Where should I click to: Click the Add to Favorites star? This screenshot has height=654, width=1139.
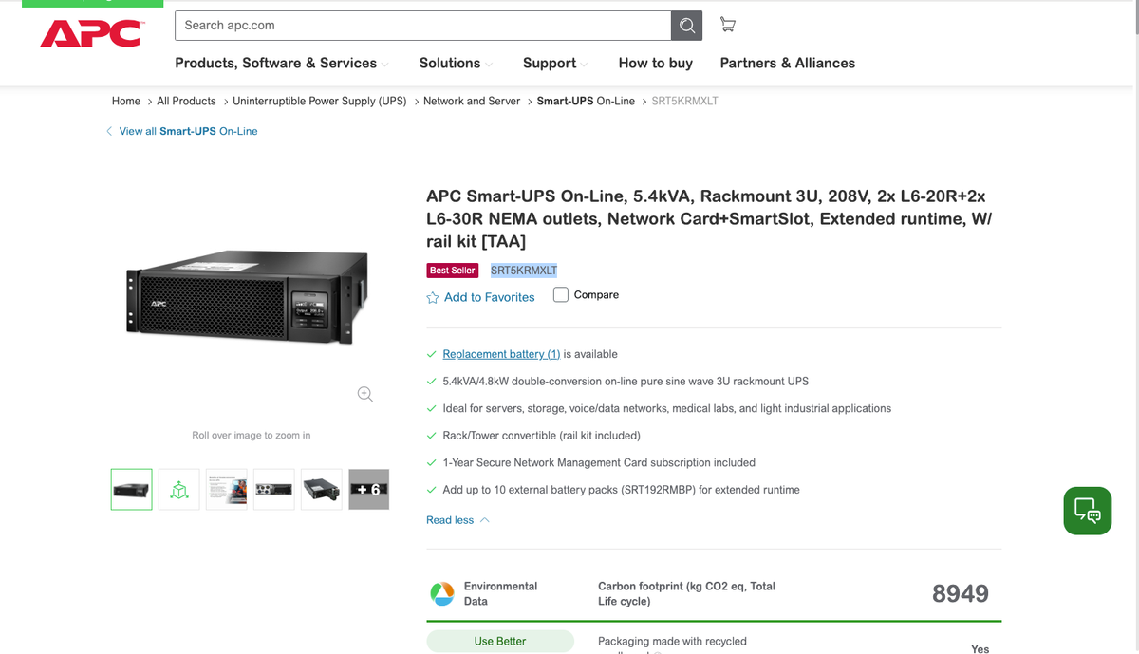pyautogui.click(x=433, y=297)
